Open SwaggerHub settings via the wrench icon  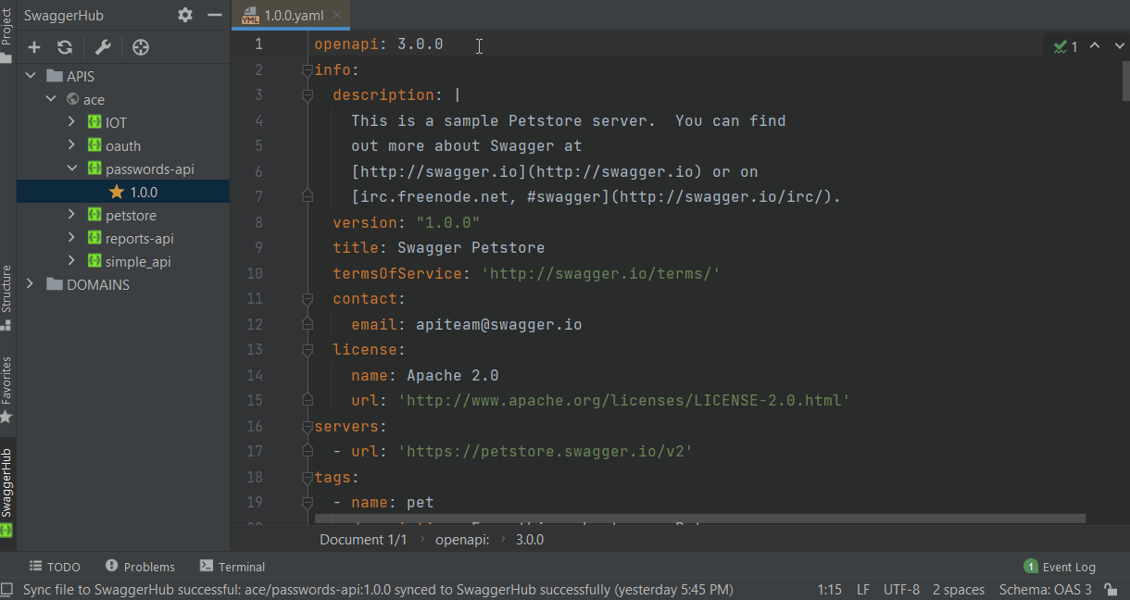[103, 46]
